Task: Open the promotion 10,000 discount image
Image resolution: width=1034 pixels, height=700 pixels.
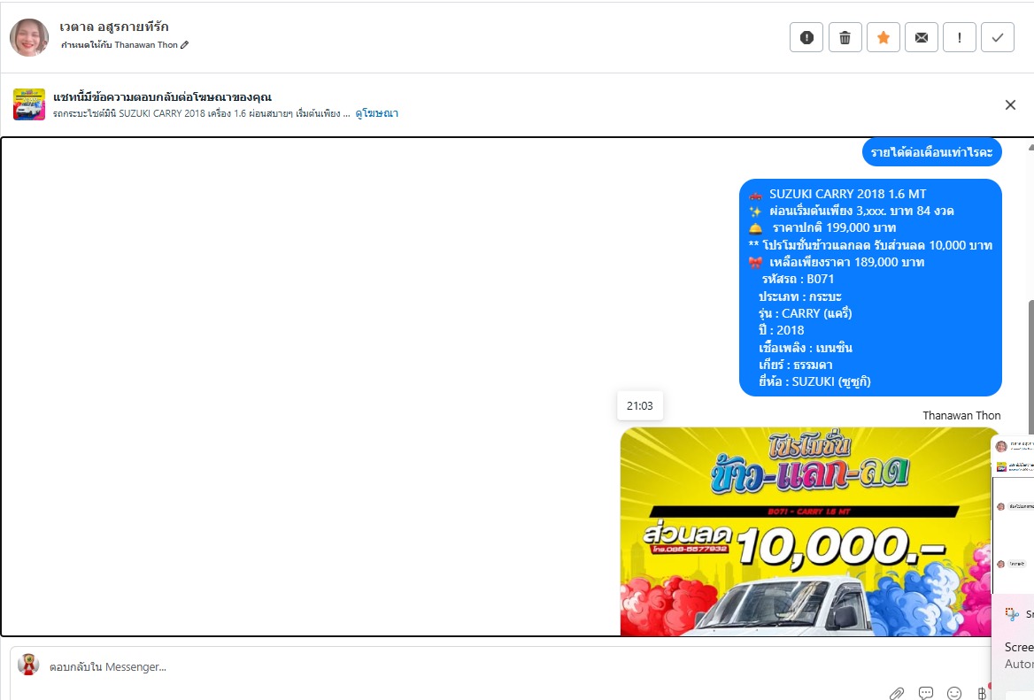Action: [x=806, y=531]
